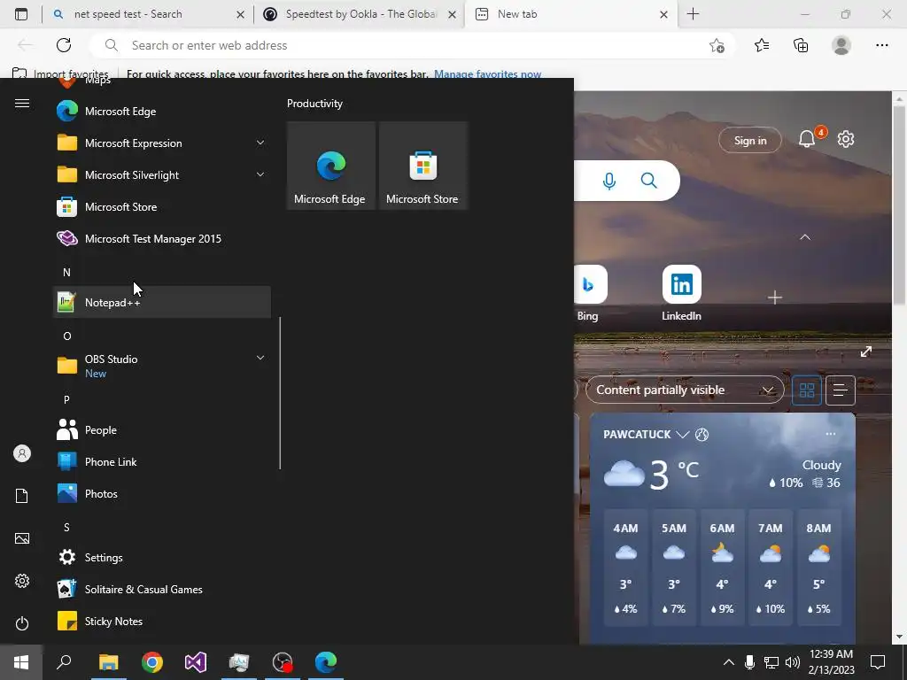Open Microsoft Edge from the apps list
This screenshot has height=680, width=907.
162,111
